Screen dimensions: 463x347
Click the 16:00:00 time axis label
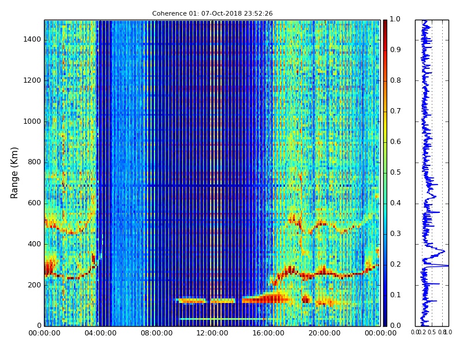tap(269, 333)
